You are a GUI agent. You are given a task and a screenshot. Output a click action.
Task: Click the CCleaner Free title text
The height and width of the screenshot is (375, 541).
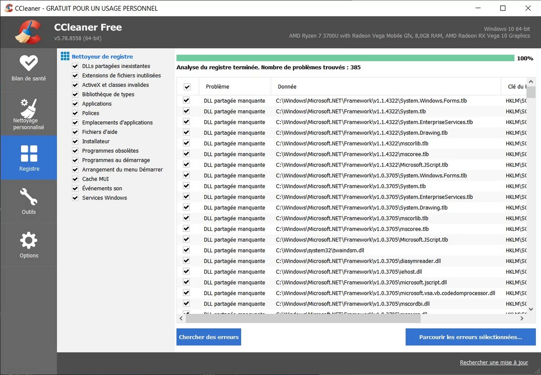tap(88, 27)
